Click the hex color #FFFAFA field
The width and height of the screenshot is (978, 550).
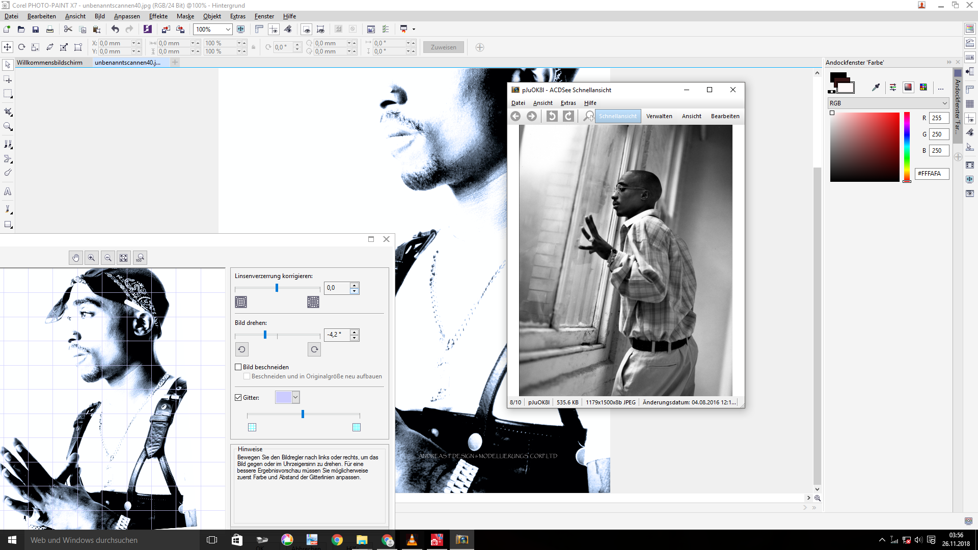pos(932,174)
